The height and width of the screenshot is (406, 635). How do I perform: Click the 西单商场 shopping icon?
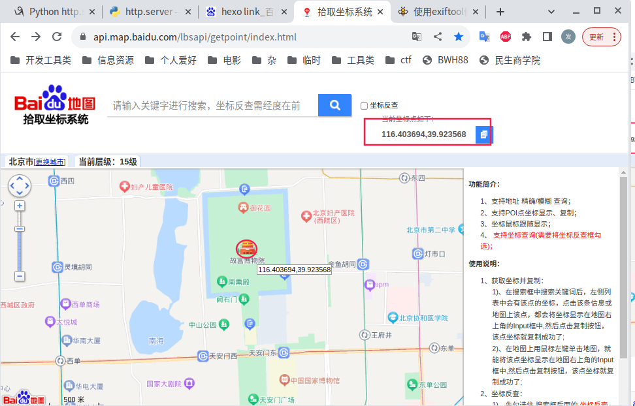[x=65, y=304]
